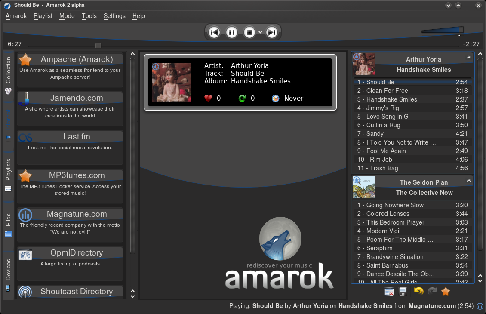Switch to the Internet sidebar tab
The image size is (486, 314).
[8, 125]
